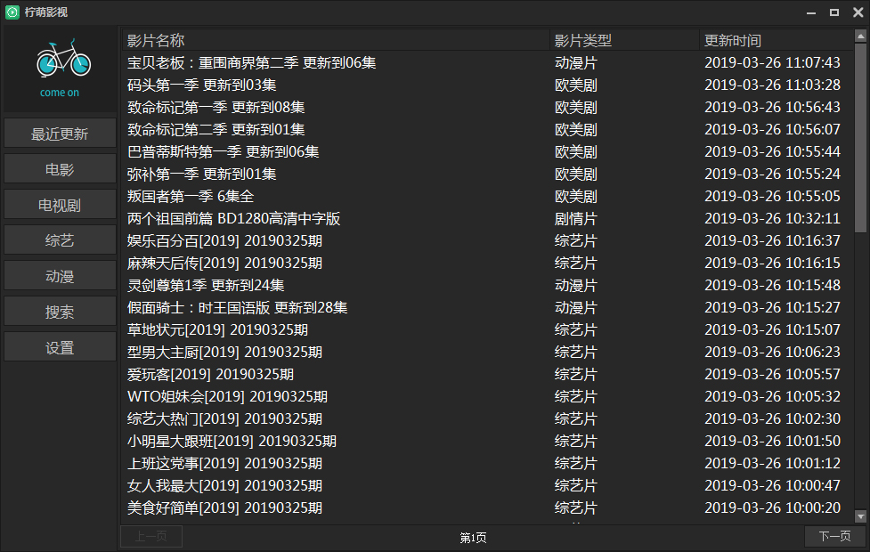Click the 影片名称 column header
The width and height of the screenshot is (870, 552).
point(156,40)
